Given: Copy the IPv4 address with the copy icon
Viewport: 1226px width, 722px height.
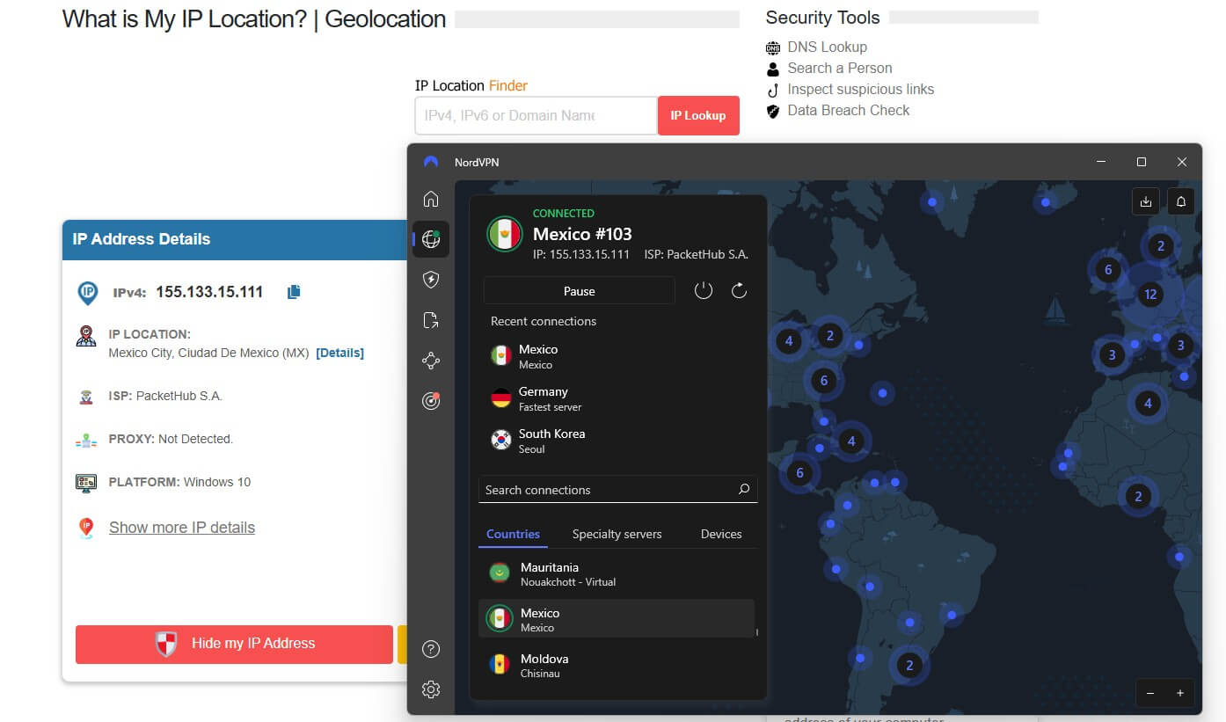Looking at the screenshot, I should click(294, 292).
